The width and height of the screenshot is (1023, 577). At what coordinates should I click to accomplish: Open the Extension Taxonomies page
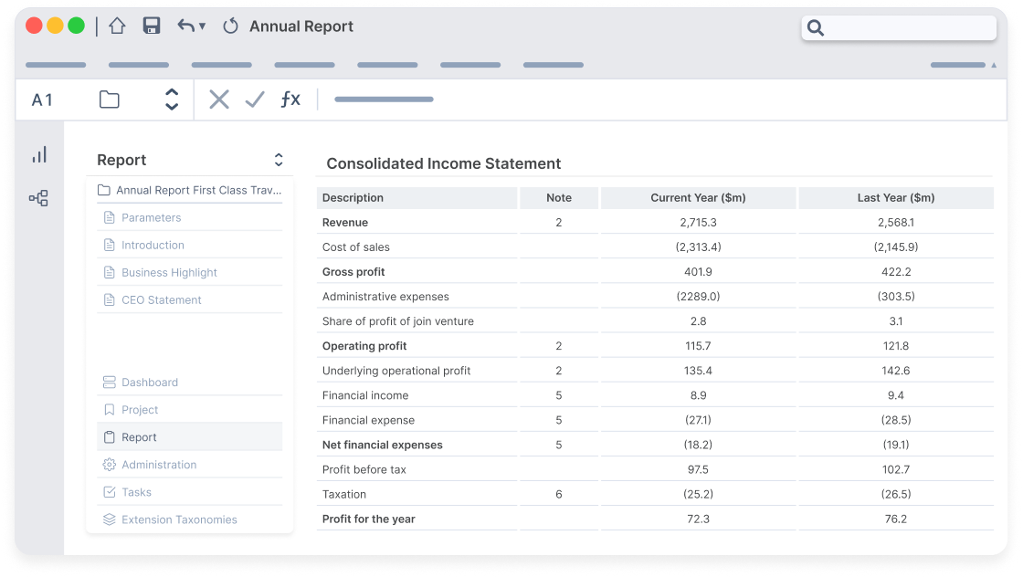(178, 519)
